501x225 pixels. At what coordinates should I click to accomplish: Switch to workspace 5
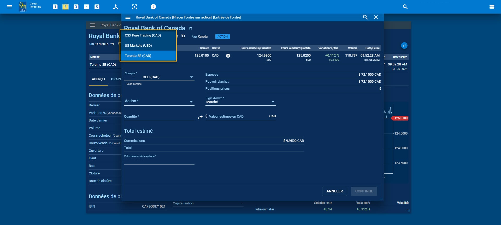[x=97, y=7]
